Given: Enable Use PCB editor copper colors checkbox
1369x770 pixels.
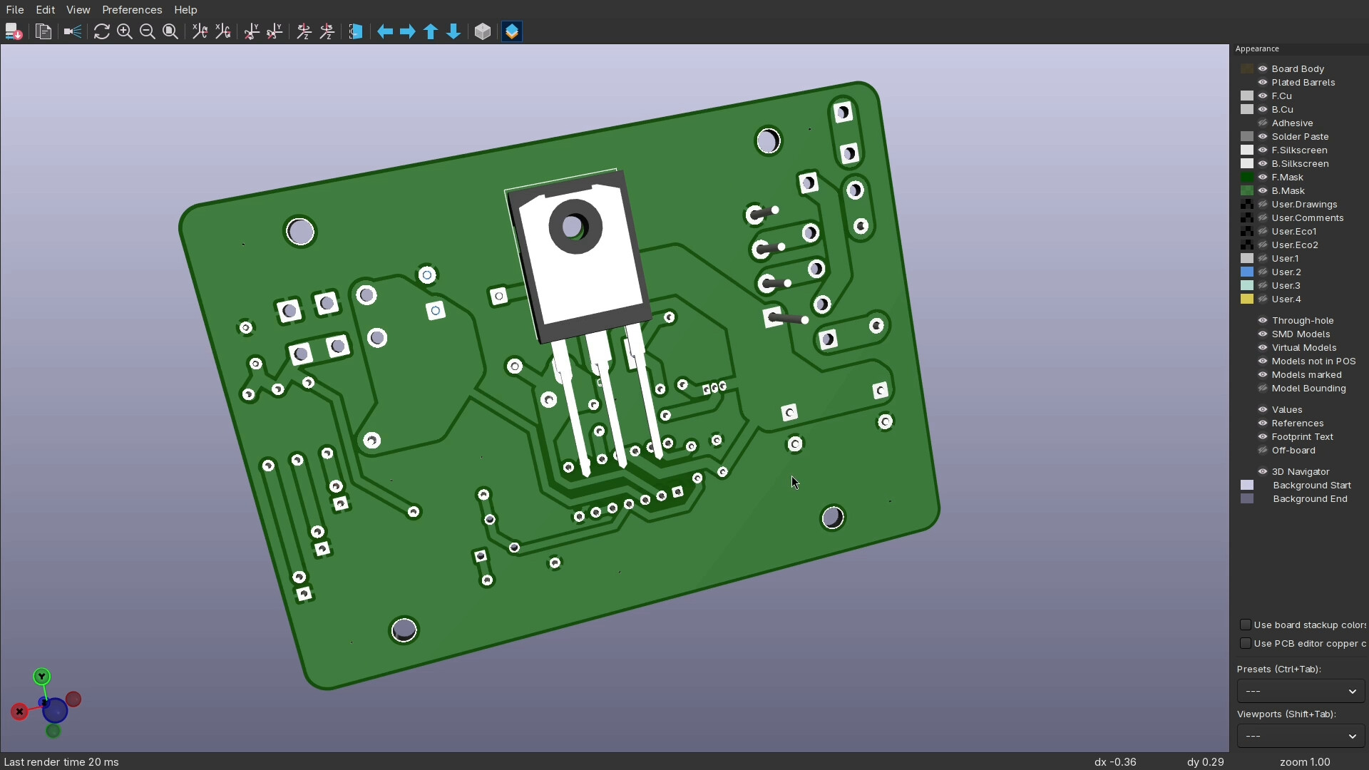Looking at the screenshot, I should [1246, 643].
